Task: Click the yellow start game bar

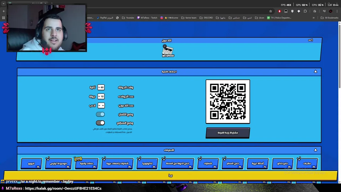Action: point(170,175)
